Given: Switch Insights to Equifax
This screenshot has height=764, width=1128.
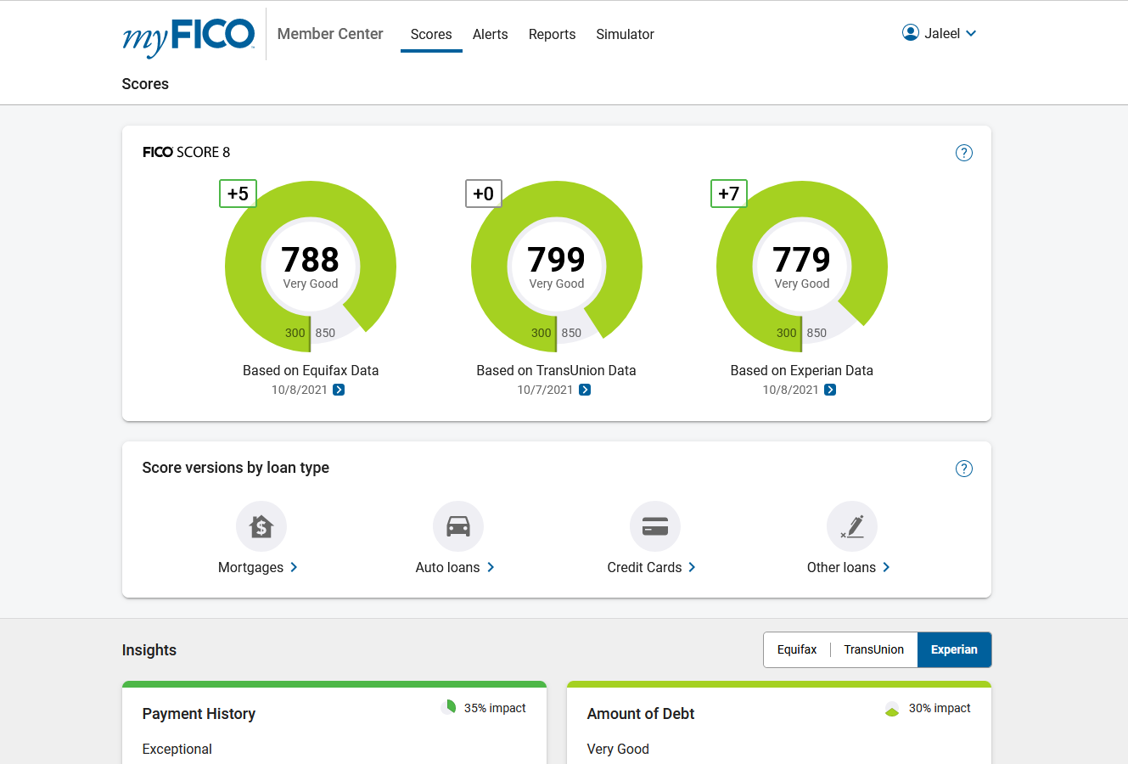Looking at the screenshot, I should coord(797,649).
